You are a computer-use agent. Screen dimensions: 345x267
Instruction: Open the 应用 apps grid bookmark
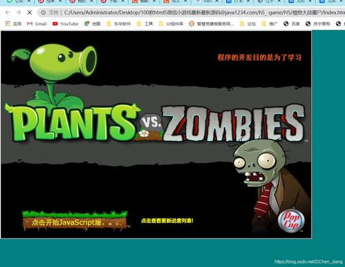(13, 24)
